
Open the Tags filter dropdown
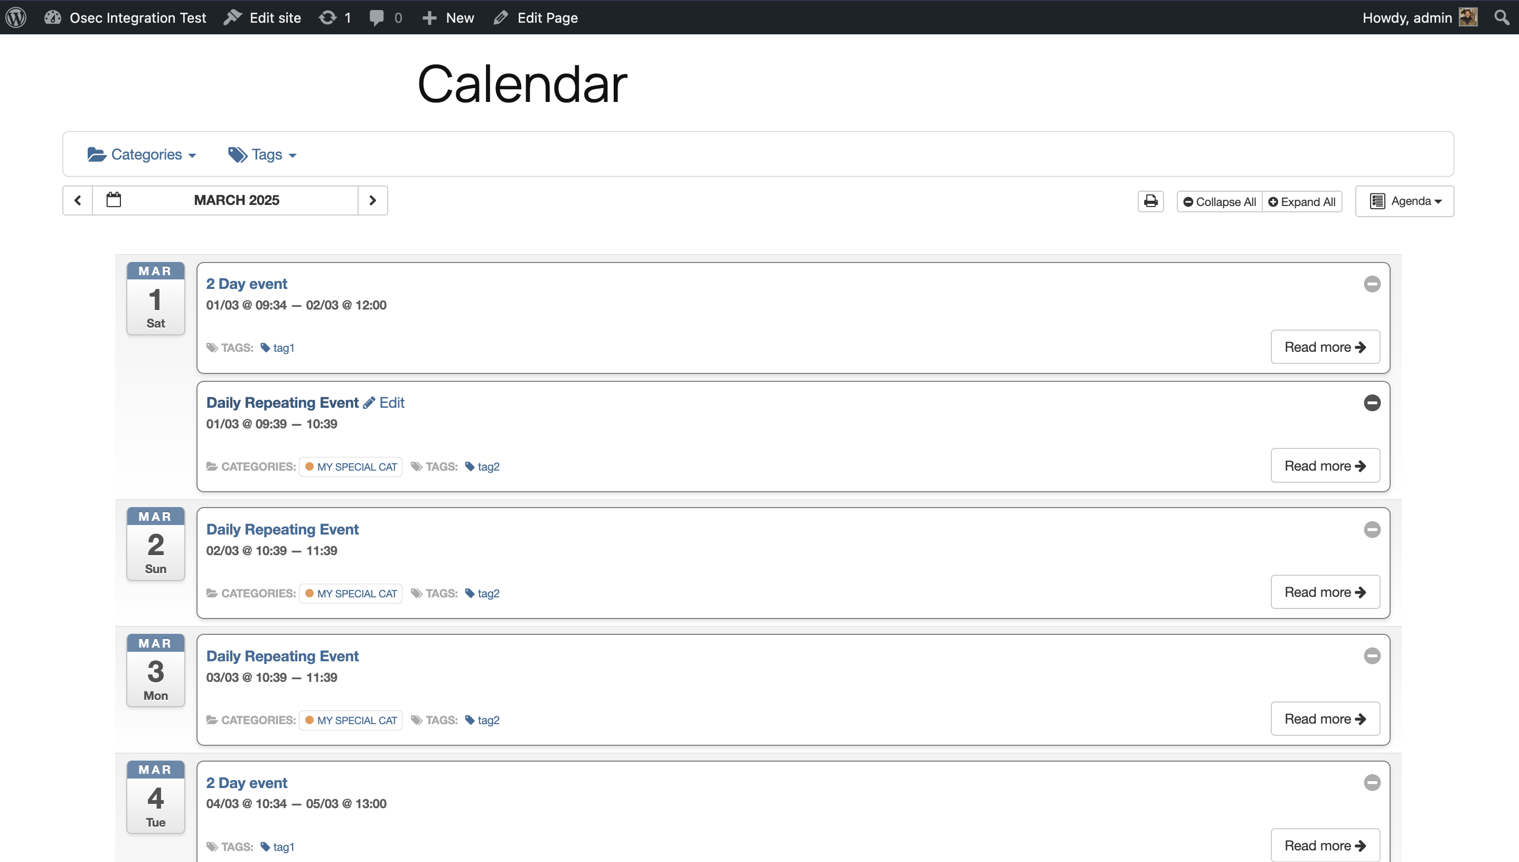[262, 155]
